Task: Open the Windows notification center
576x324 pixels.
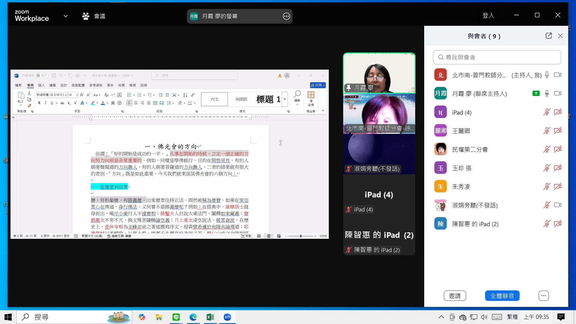Action: tap(561, 317)
